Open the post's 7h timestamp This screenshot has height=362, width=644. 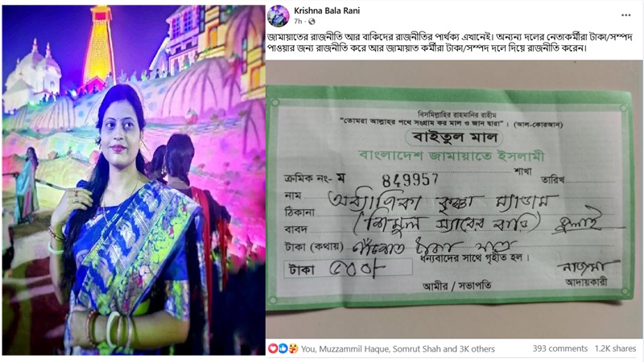point(298,22)
